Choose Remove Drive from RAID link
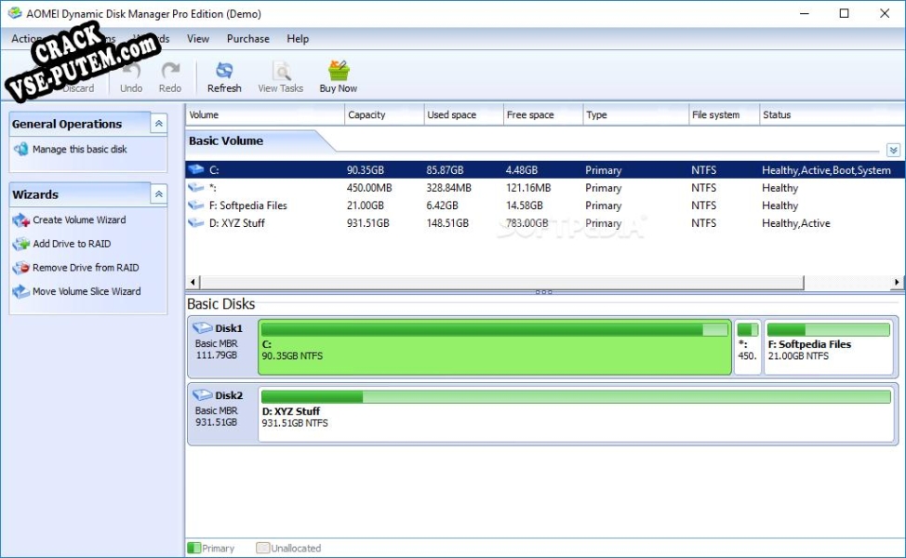 (86, 268)
